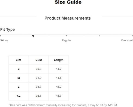Click the XL size row label
Screen dimensions: 133x107
(x=19, y=96)
